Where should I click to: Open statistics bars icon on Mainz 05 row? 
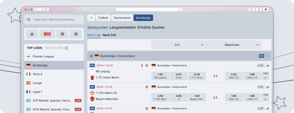[x=267, y=87]
